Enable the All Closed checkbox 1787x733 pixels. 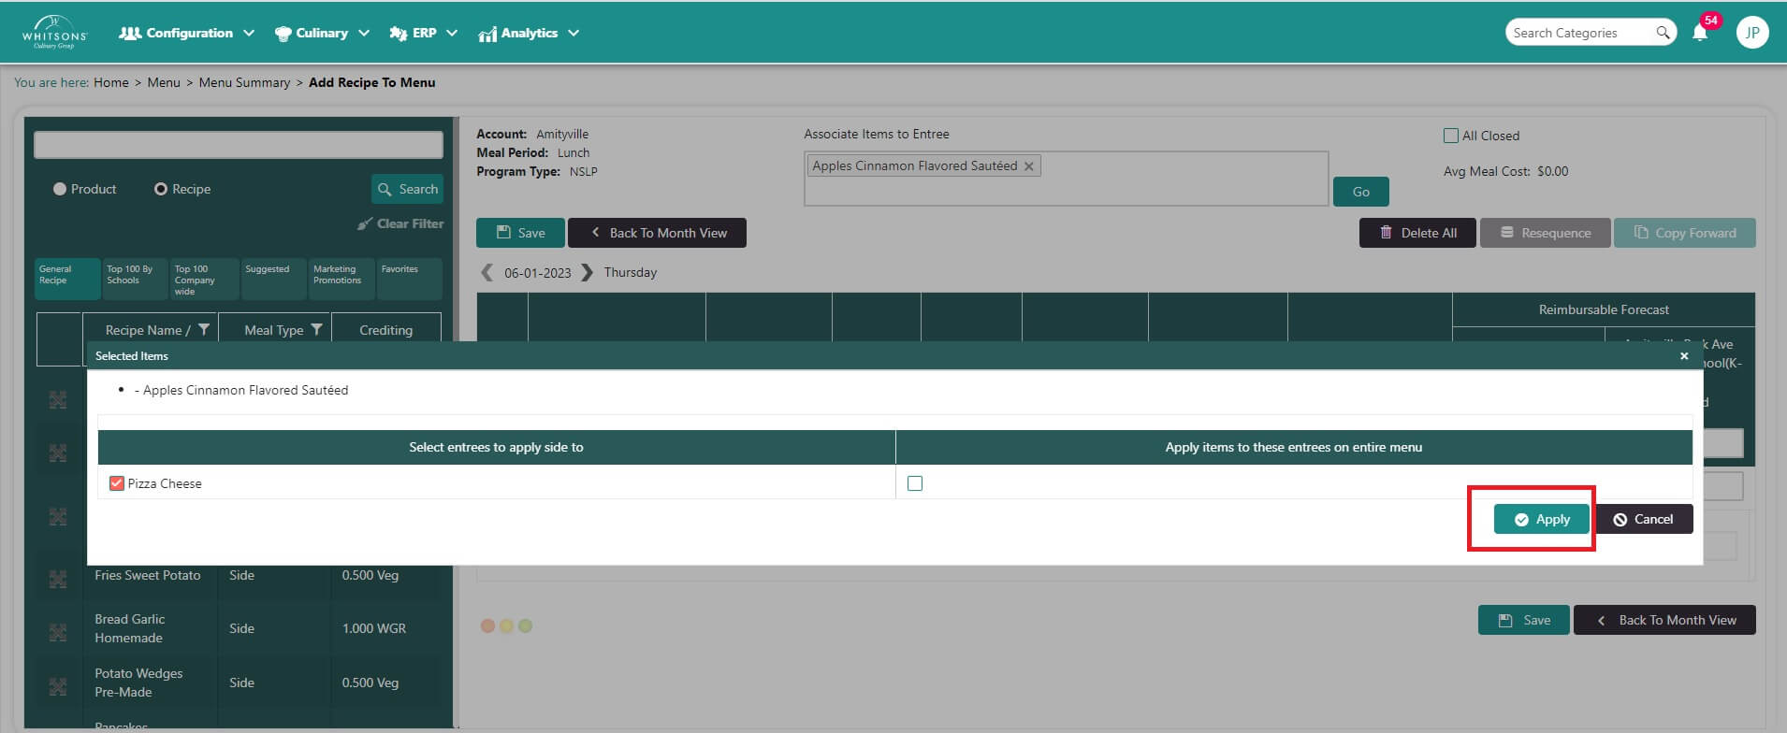(x=1451, y=136)
